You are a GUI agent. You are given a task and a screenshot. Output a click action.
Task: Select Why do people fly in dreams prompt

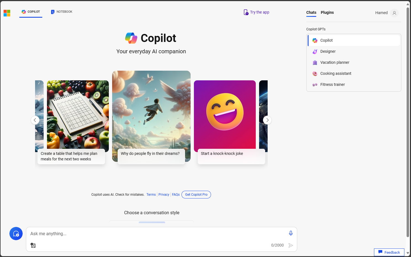(x=151, y=156)
